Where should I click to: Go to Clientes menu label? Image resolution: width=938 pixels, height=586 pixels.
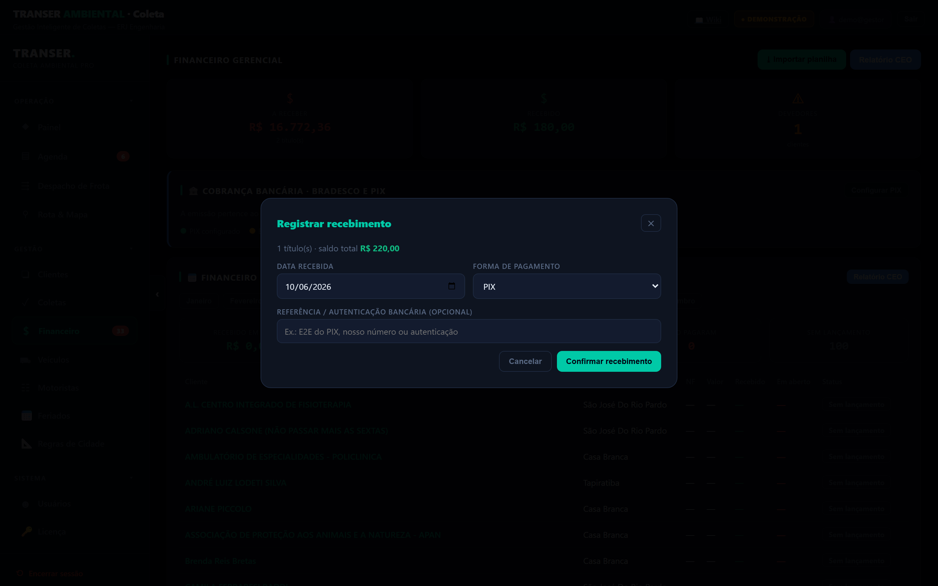click(53, 274)
